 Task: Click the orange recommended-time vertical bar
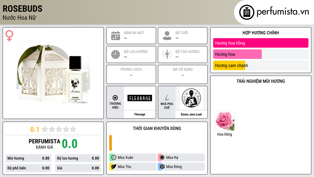tap(110, 143)
